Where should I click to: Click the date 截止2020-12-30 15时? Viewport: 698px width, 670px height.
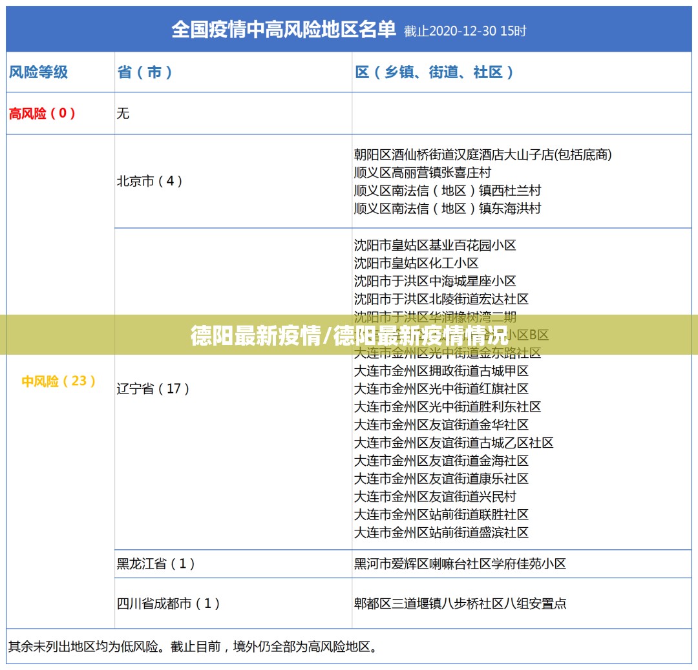coord(465,31)
